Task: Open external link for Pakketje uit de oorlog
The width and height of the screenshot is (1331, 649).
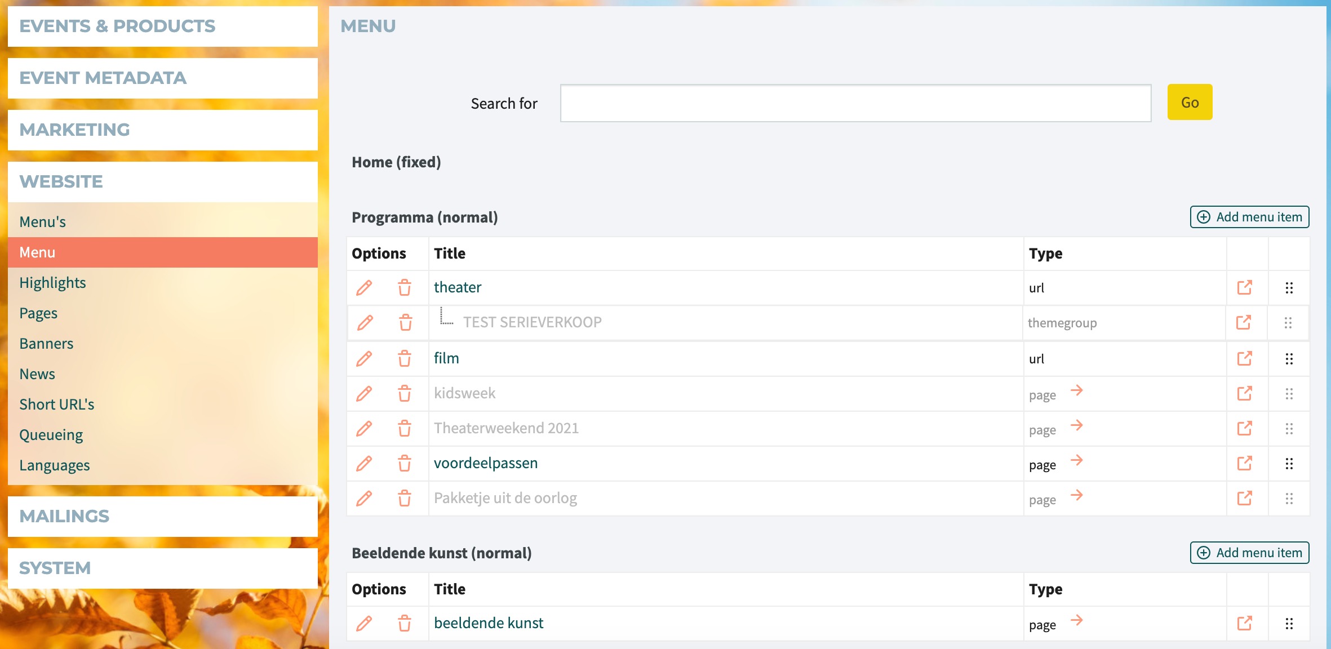Action: click(1244, 498)
